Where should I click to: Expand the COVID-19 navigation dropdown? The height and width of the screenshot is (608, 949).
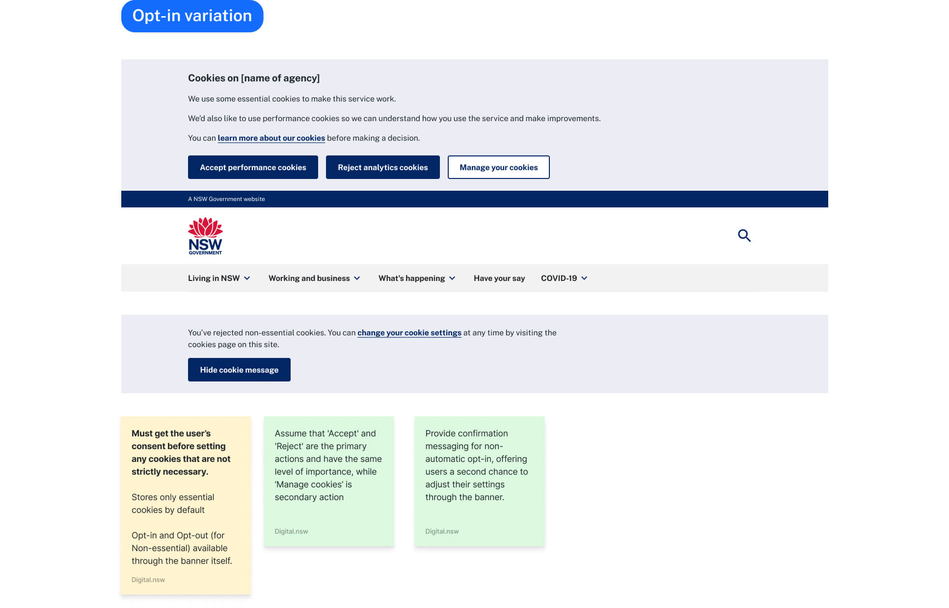coord(564,278)
